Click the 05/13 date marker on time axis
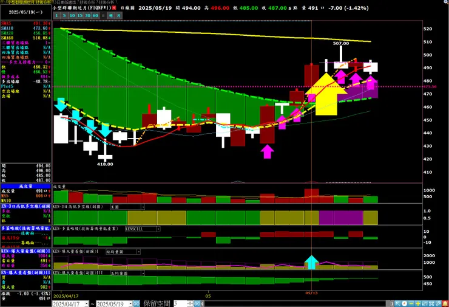This screenshot has height=307, width=449. click(311, 293)
